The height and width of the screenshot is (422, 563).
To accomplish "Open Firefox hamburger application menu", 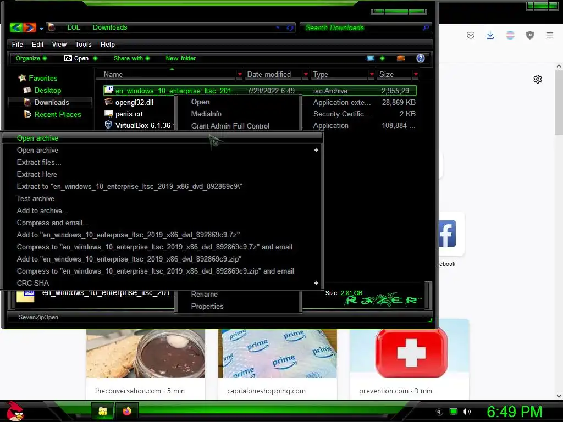I will (x=550, y=35).
